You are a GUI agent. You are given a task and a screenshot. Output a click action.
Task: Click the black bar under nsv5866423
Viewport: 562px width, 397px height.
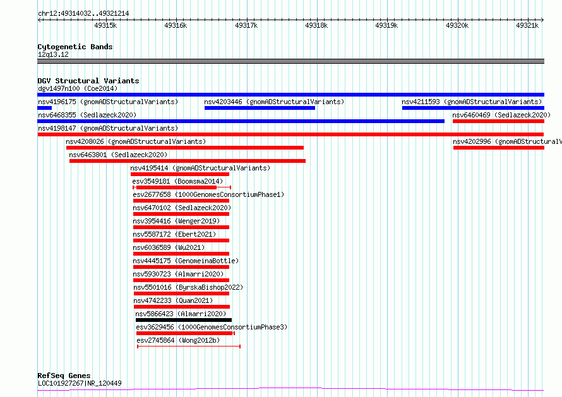[x=184, y=320]
